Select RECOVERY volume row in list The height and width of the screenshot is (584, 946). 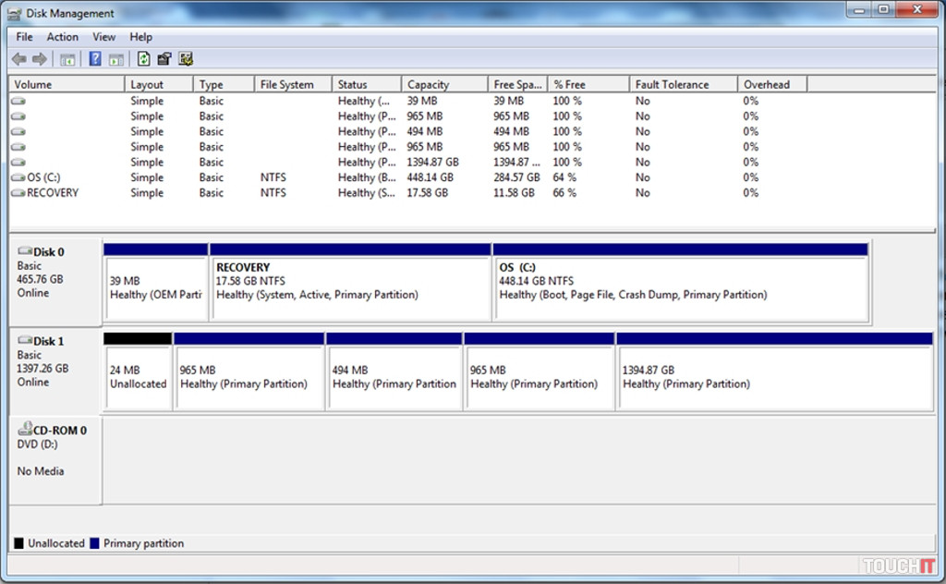click(x=52, y=193)
